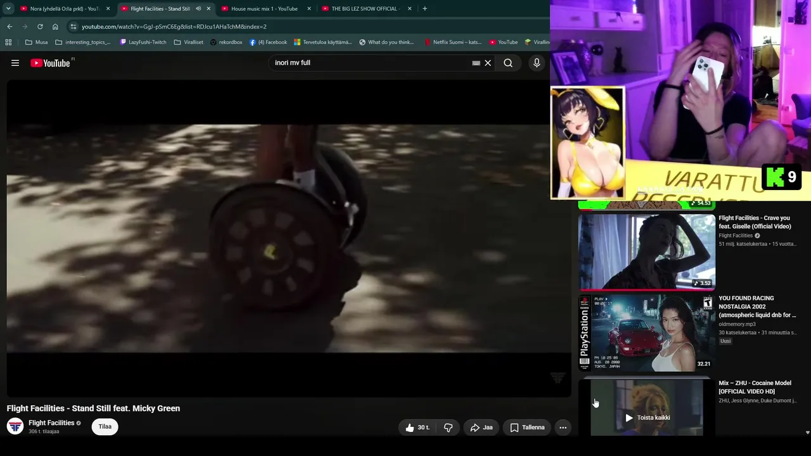Open the LazyFushi-Twitch bookmark

click(x=143, y=42)
